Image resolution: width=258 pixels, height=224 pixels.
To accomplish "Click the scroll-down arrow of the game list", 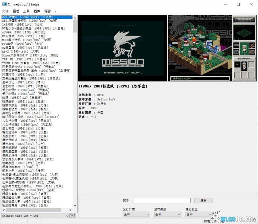I will [75, 206].
